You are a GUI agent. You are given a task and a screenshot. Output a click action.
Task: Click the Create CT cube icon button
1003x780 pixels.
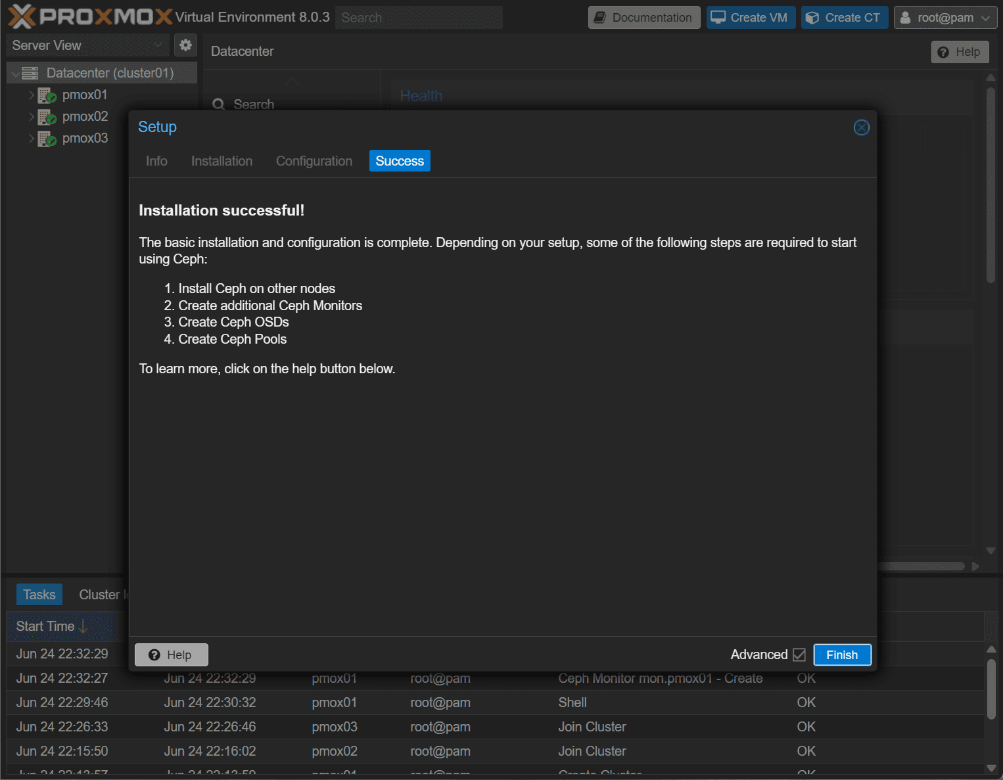point(844,18)
